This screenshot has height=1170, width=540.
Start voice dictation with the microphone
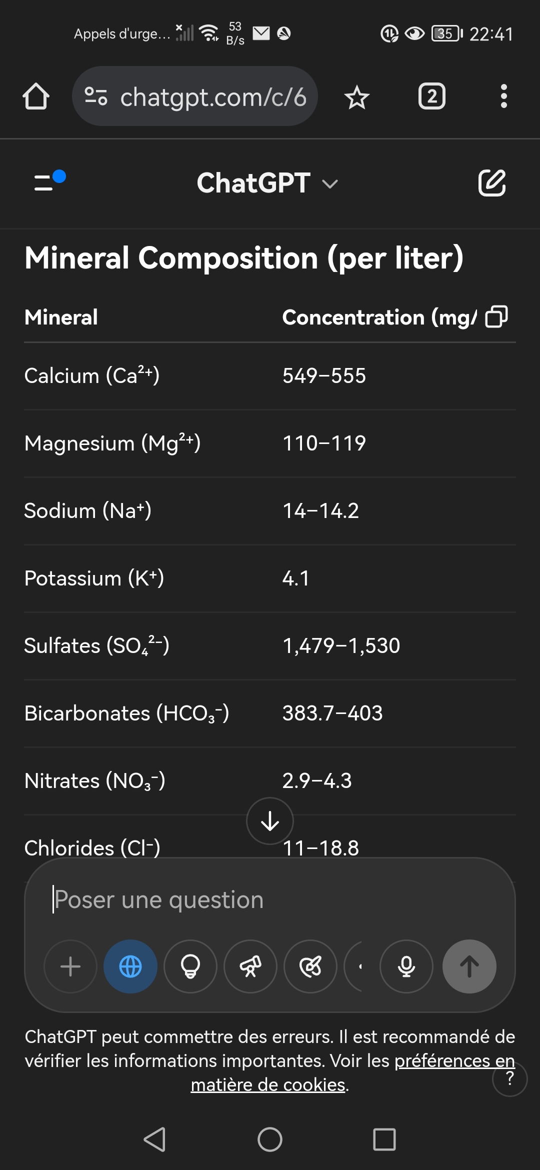click(406, 966)
